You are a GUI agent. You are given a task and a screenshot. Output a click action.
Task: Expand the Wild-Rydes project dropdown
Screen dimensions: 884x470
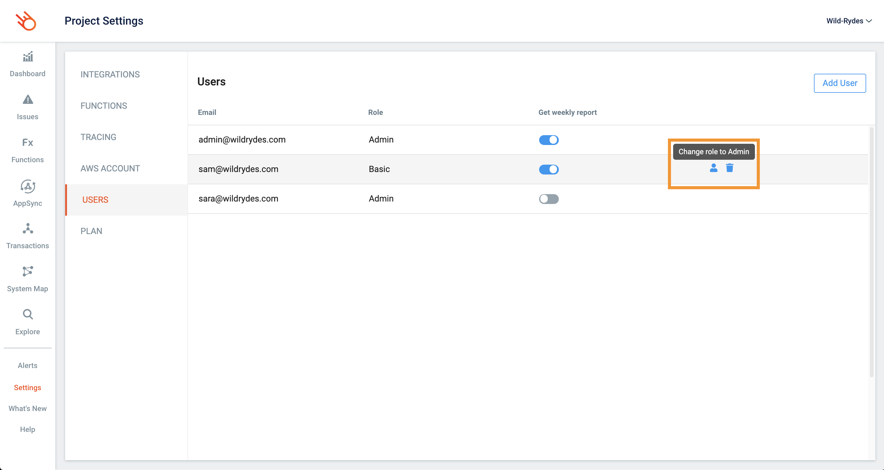click(x=849, y=21)
